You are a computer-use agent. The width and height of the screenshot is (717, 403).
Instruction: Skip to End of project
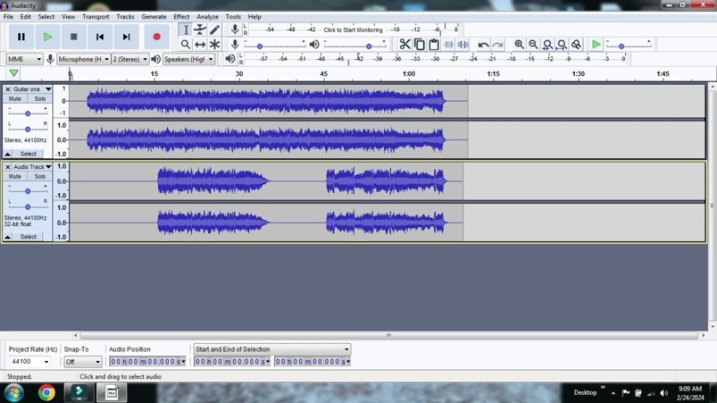coord(126,37)
